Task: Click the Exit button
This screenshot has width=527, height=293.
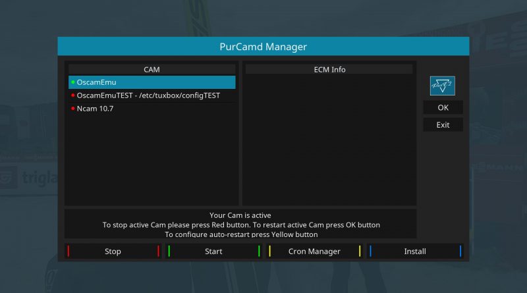Action: [443, 125]
